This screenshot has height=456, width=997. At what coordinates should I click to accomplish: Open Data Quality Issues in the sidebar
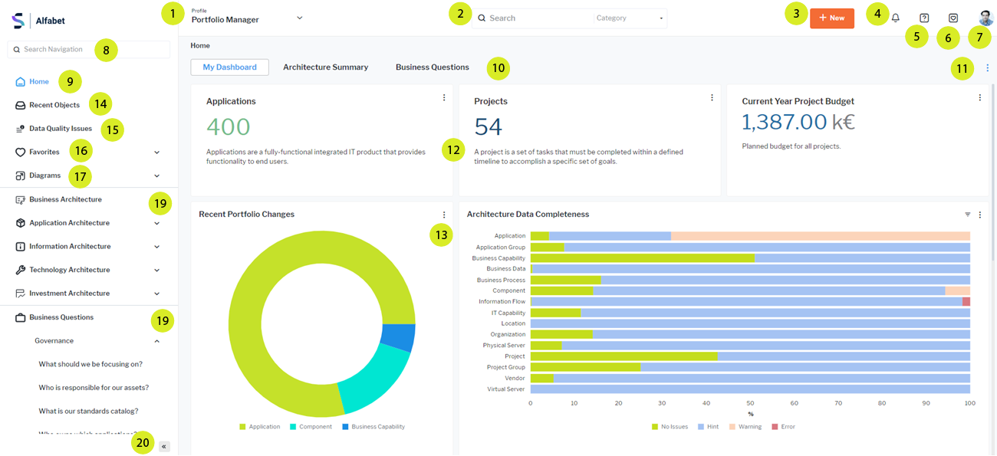60,129
